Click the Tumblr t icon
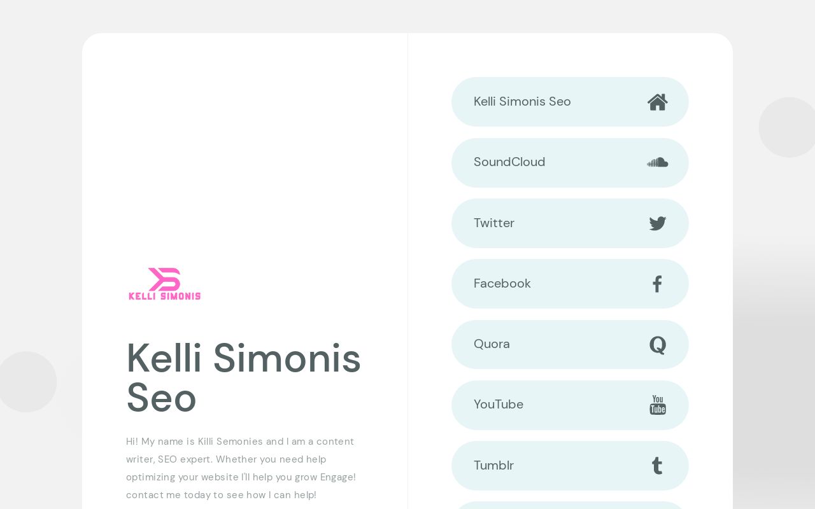 657,465
